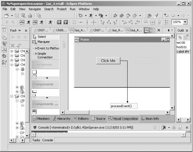Viewport: 193px width, 152px height.
Task: Show next editor tabs right arrow
Action: point(172,30)
